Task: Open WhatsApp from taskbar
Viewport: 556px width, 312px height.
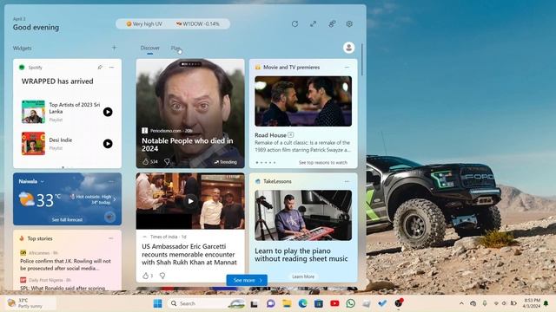Action: coord(350,303)
